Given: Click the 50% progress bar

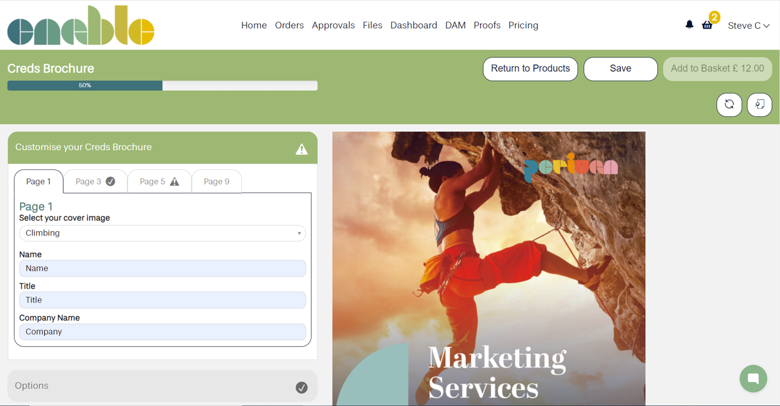Looking at the screenshot, I should (x=84, y=86).
